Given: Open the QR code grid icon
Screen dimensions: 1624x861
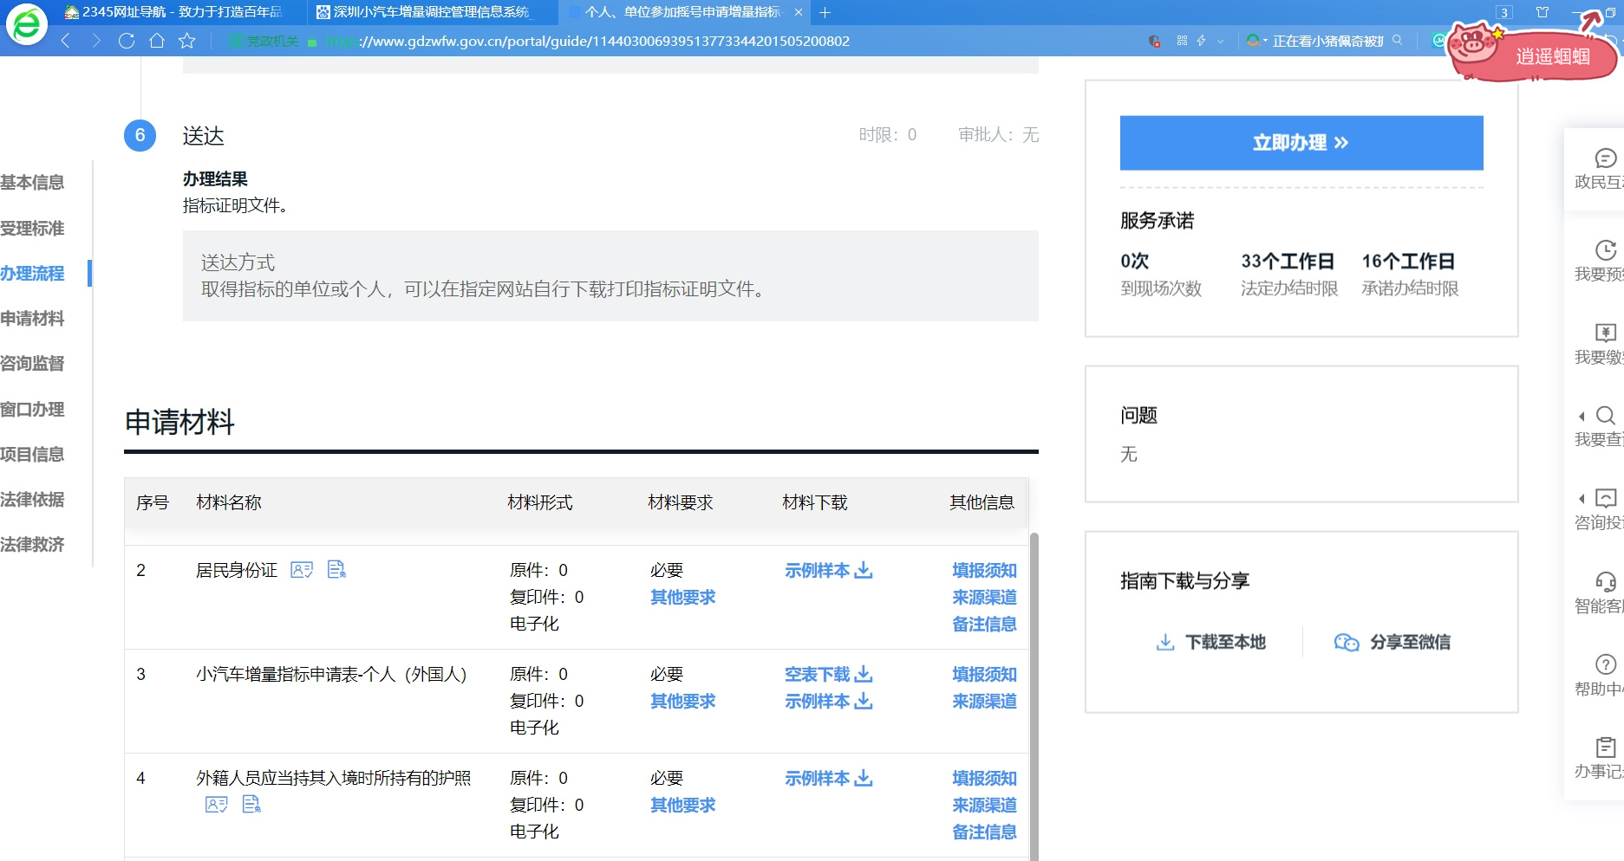Looking at the screenshot, I should point(1182,41).
